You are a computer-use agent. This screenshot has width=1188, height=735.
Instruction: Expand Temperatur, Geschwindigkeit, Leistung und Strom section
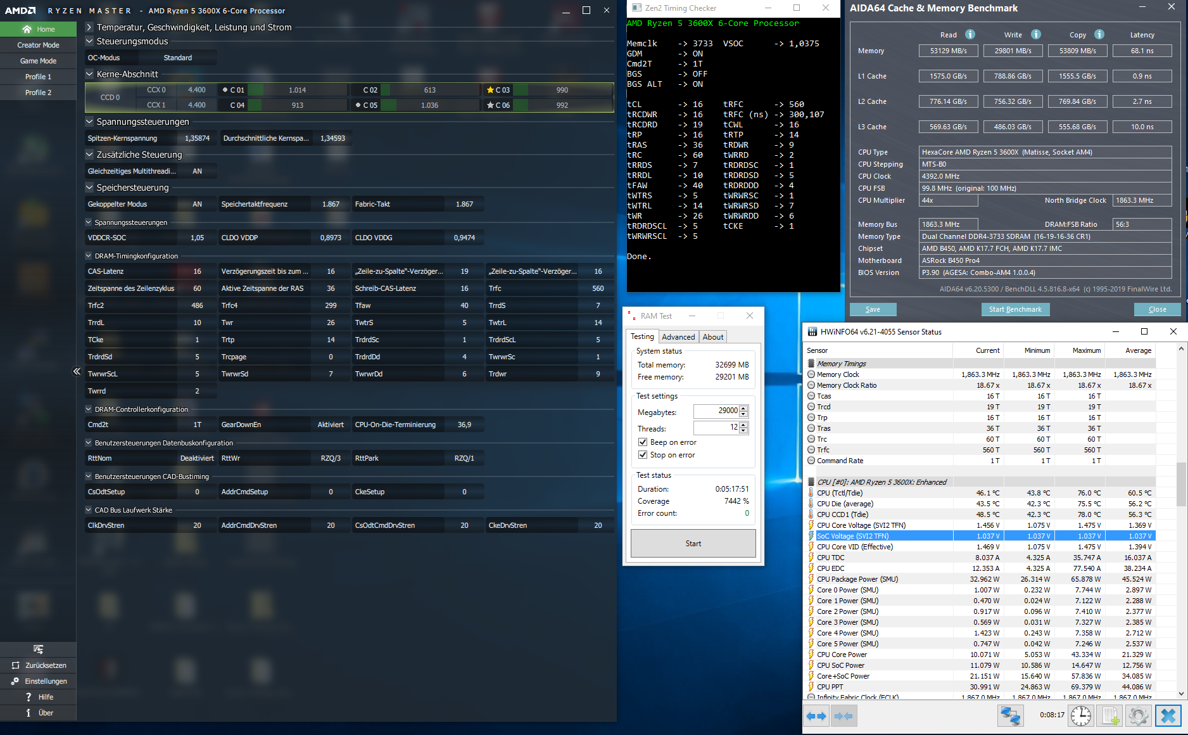(x=89, y=27)
